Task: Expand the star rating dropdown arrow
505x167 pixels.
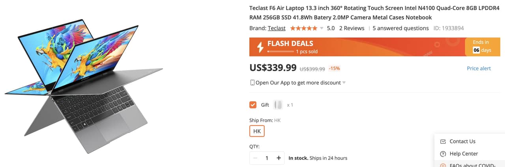Action: (322, 28)
